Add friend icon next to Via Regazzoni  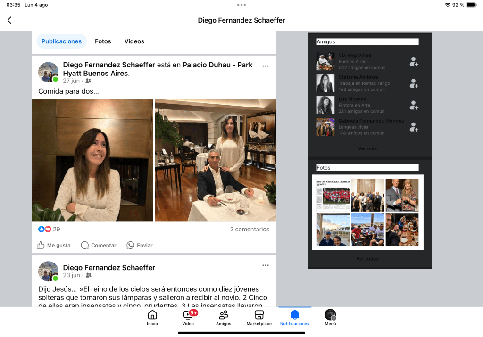coord(414,62)
